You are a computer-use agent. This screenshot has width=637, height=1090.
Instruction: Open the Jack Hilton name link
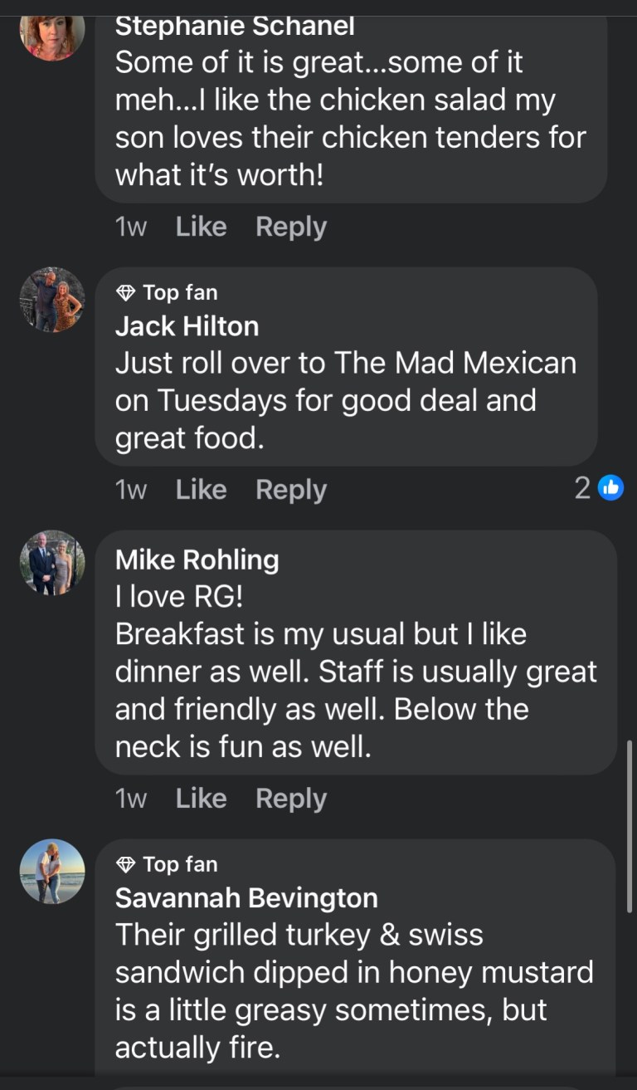pos(187,326)
